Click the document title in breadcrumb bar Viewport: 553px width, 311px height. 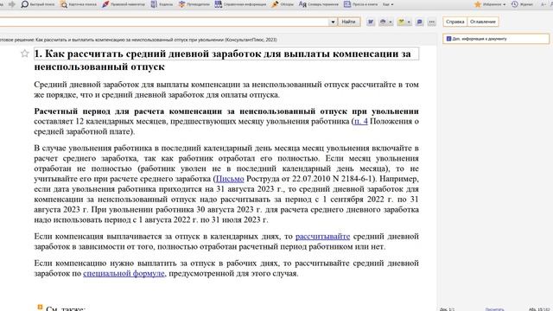pos(138,40)
